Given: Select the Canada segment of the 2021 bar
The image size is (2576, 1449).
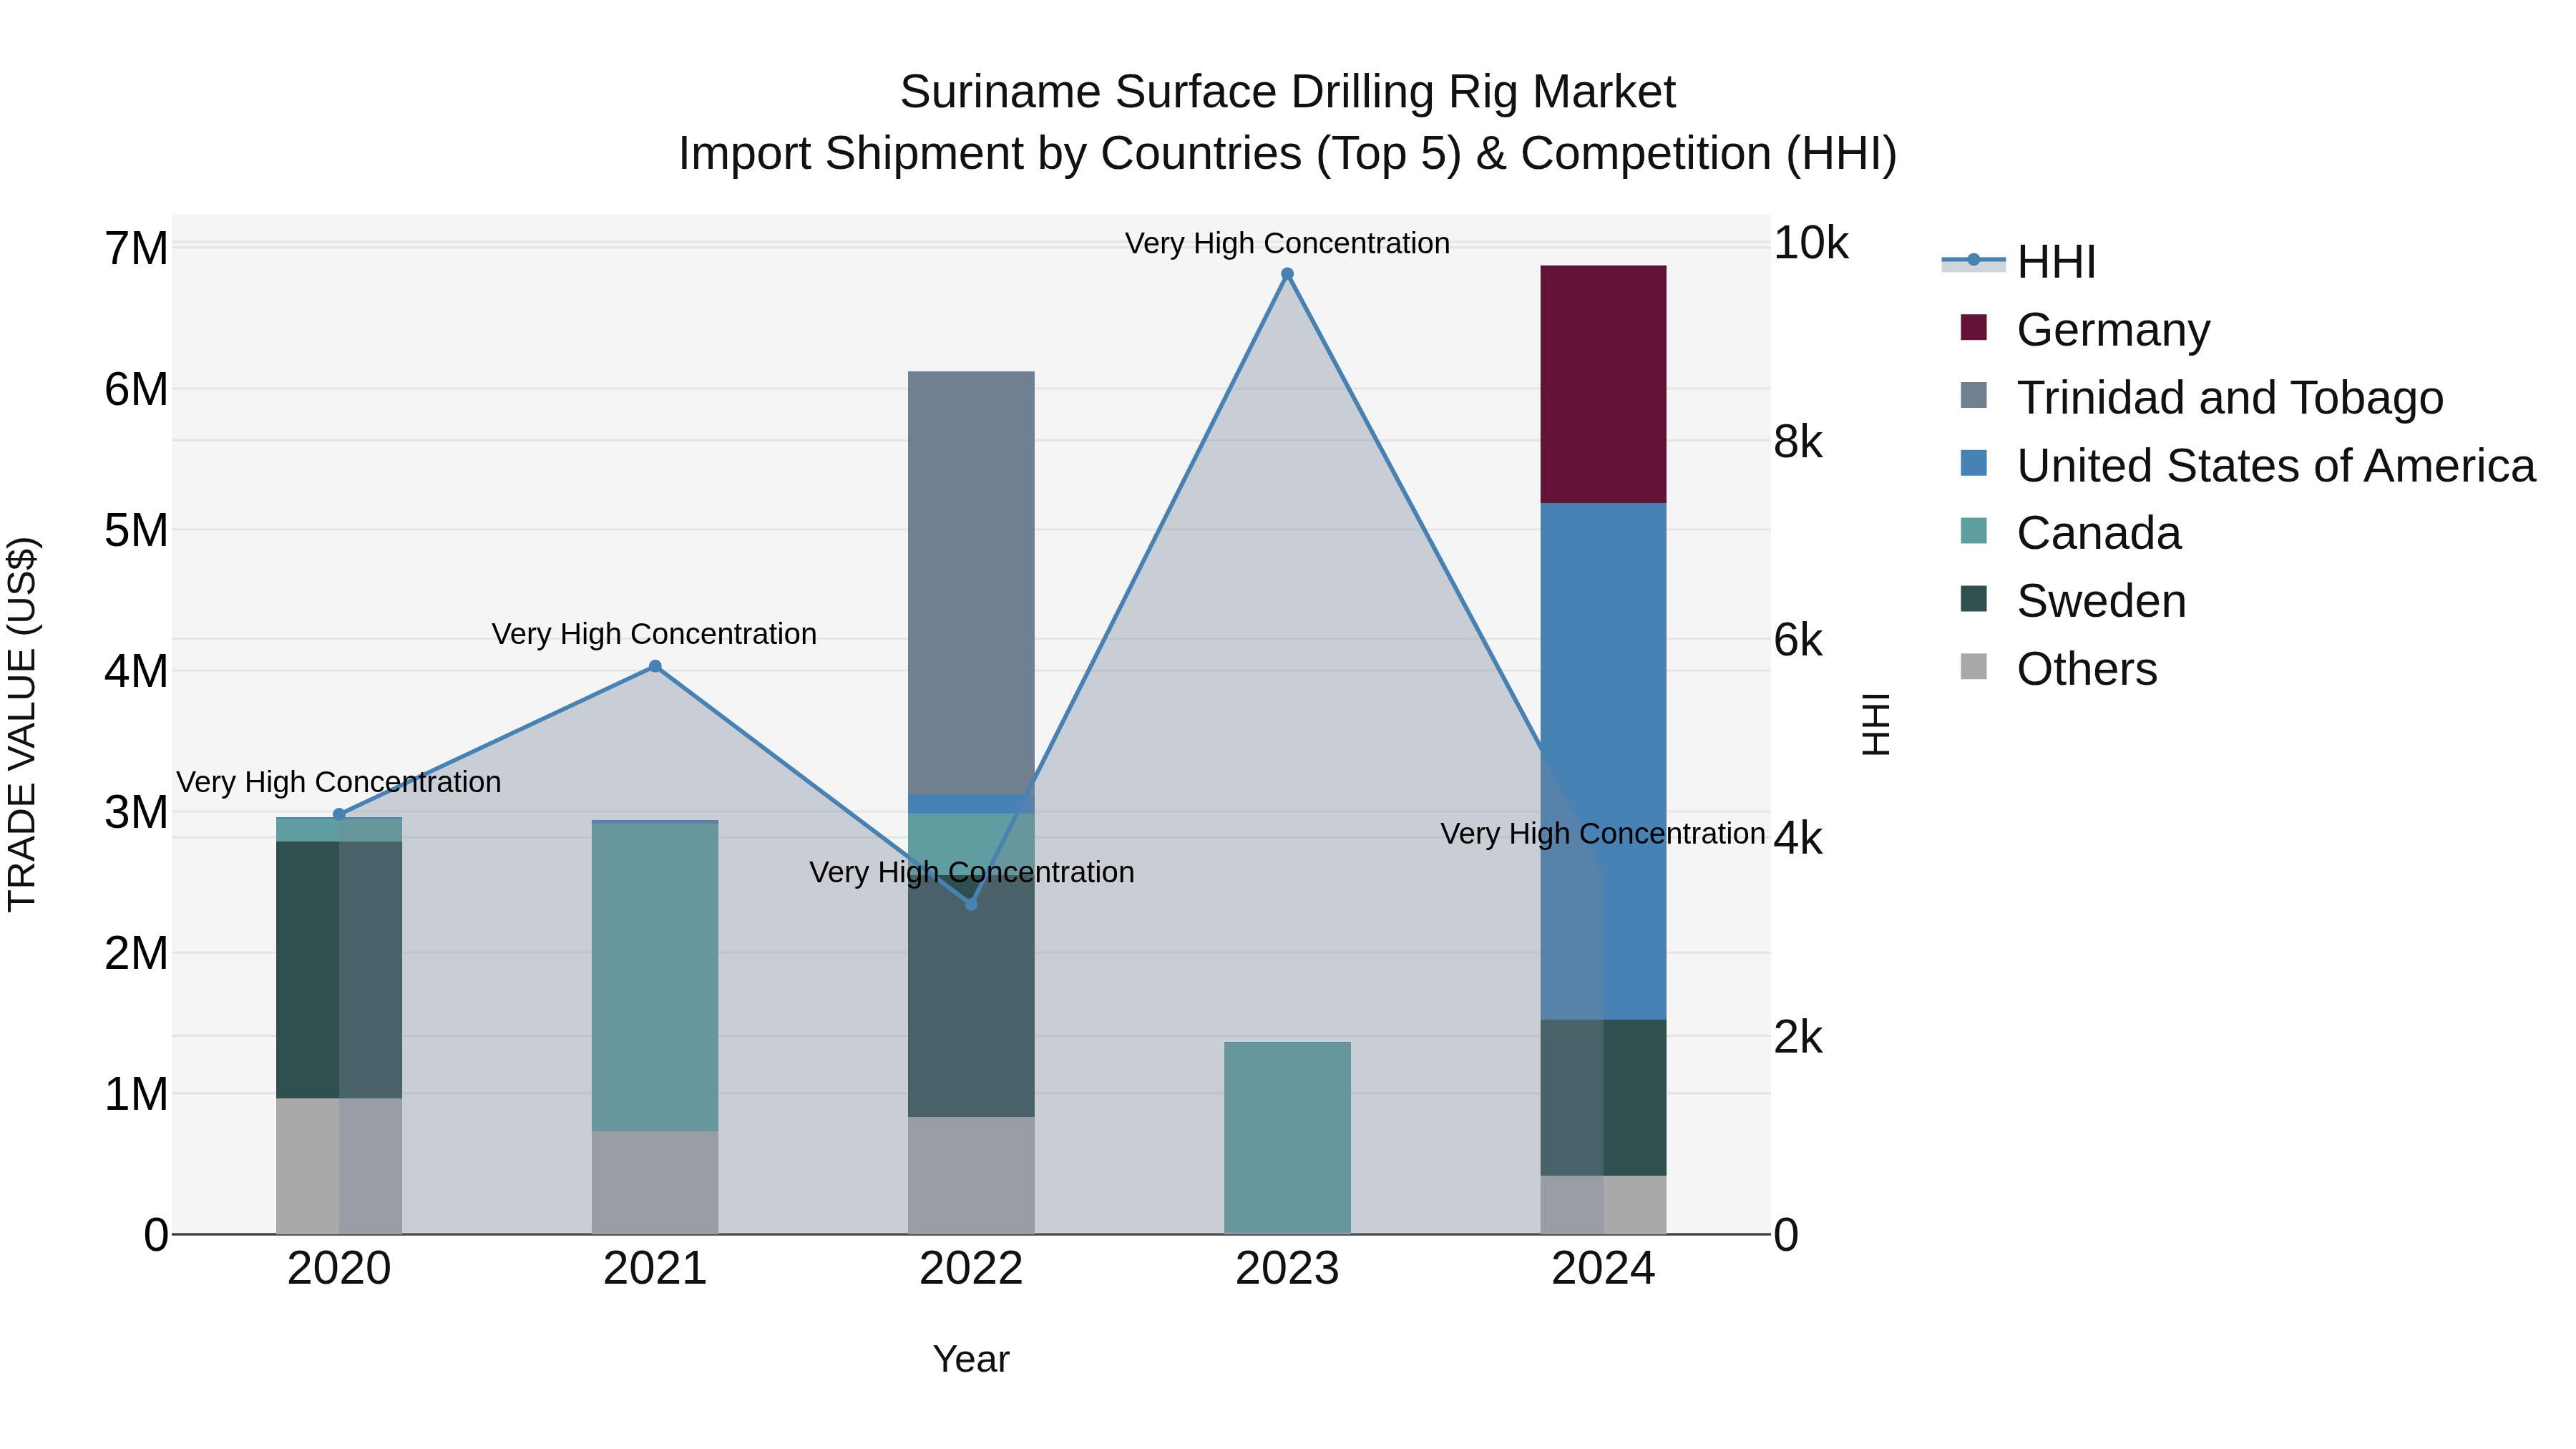Looking at the screenshot, I should pyautogui.click(x=655, y=977).
